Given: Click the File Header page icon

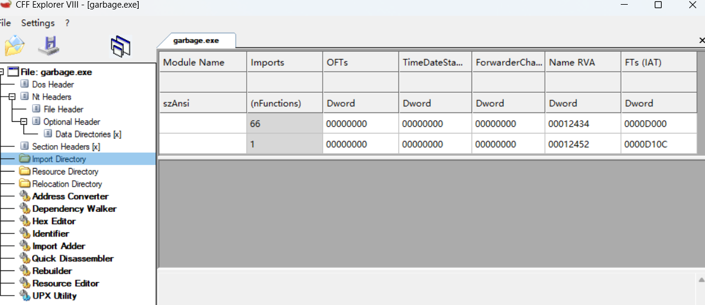Looking at the screenshot, I should 36,109.
